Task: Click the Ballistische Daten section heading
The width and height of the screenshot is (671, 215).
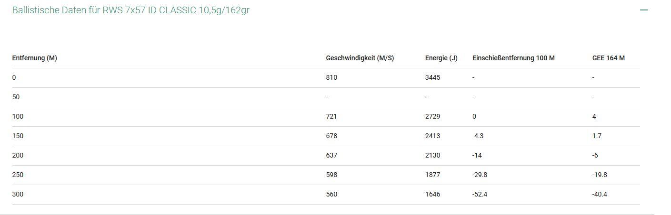Action: [x=130, y=10]
